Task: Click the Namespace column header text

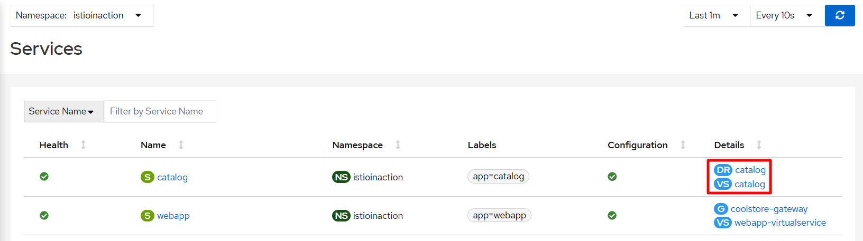Action: [x=357, y=145]
